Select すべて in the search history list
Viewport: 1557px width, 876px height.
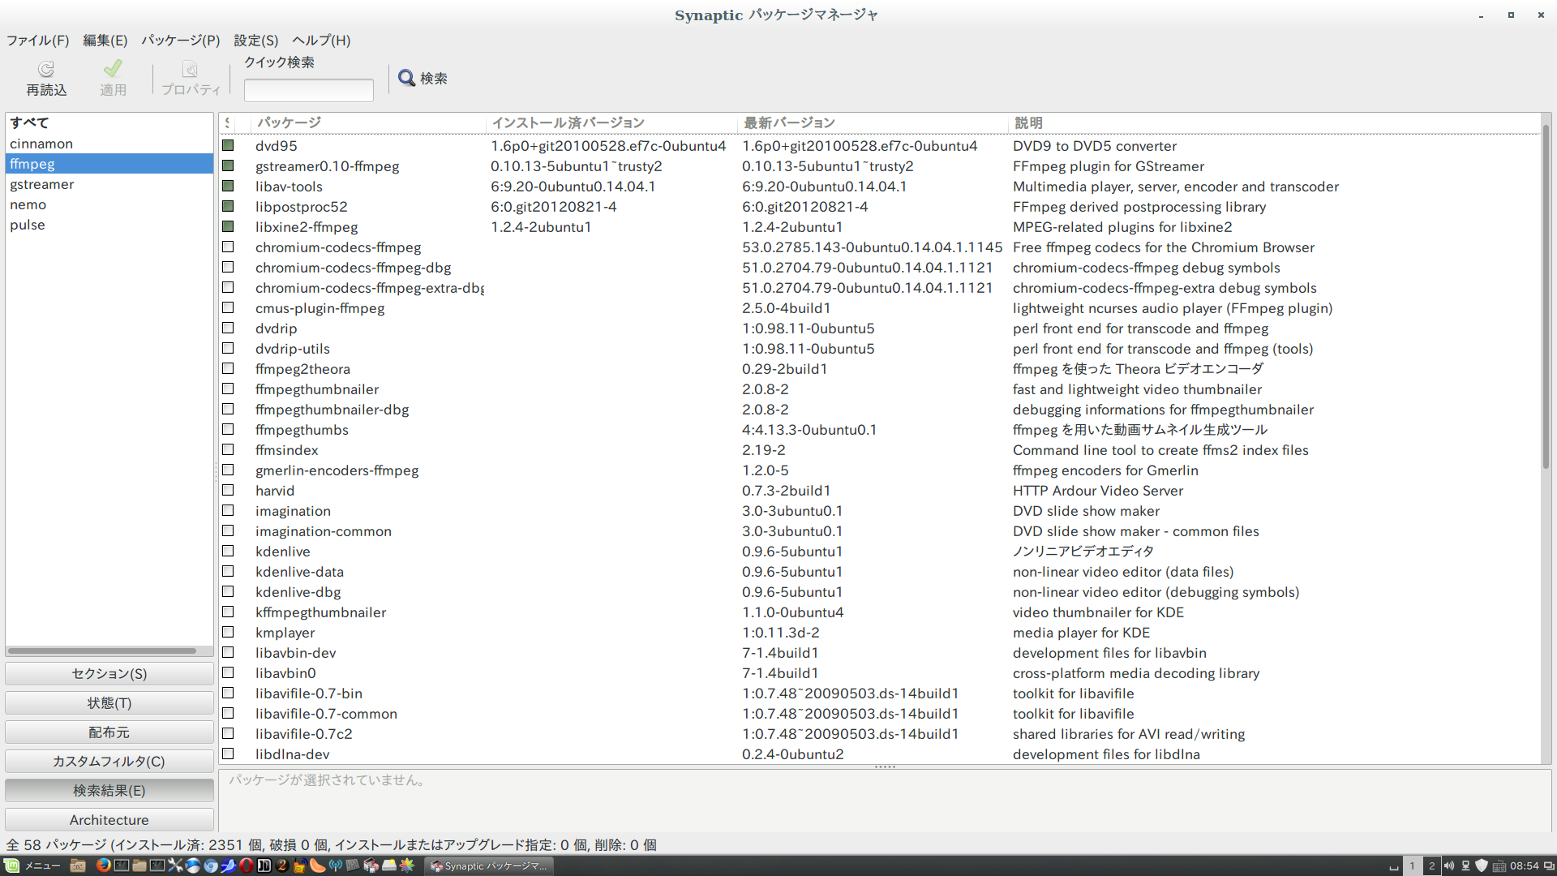pyautogui.click(x=109, y=122)
